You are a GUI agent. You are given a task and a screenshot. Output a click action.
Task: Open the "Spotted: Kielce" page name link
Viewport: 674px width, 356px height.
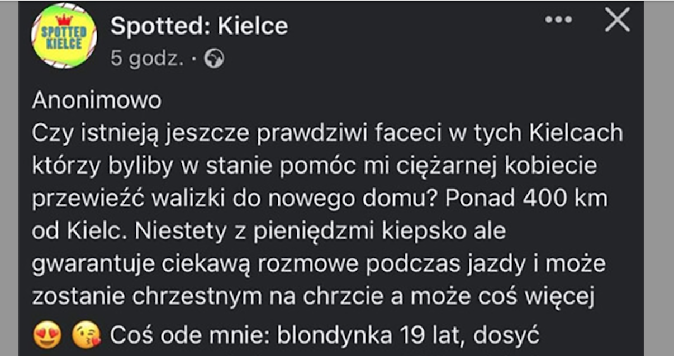pos(199,26)
